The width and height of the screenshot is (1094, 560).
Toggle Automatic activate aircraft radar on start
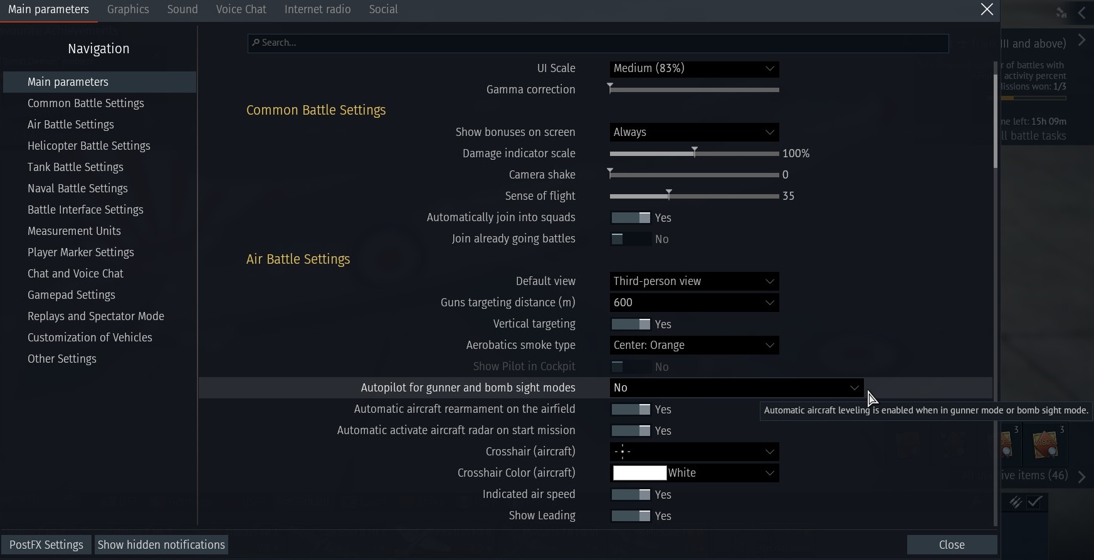click(x=631, y=430)
